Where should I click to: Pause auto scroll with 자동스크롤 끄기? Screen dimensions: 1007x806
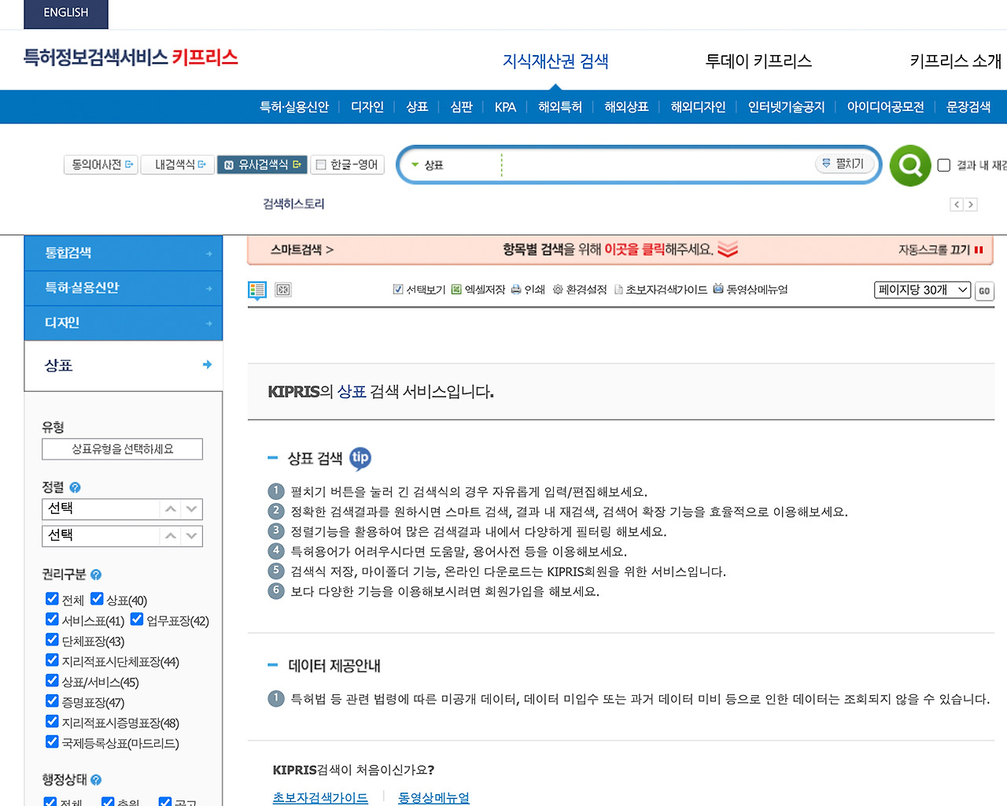tap(941, 250)
